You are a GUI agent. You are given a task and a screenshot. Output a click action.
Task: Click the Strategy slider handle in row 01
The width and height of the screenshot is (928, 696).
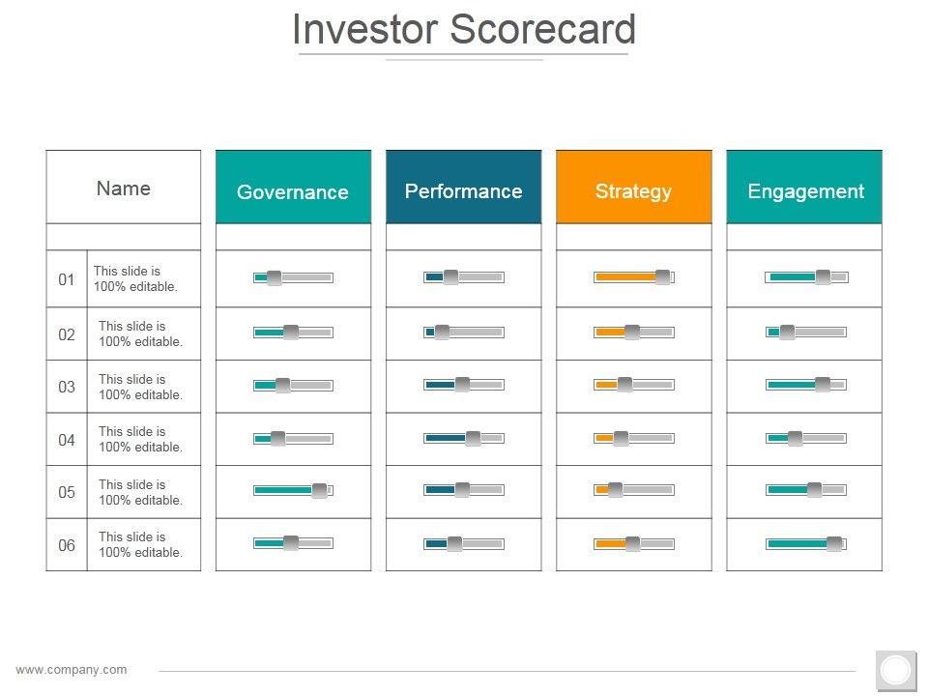(x=662, y=277)
